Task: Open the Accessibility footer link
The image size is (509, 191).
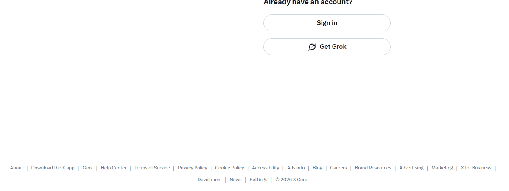Action: [266, 168]
